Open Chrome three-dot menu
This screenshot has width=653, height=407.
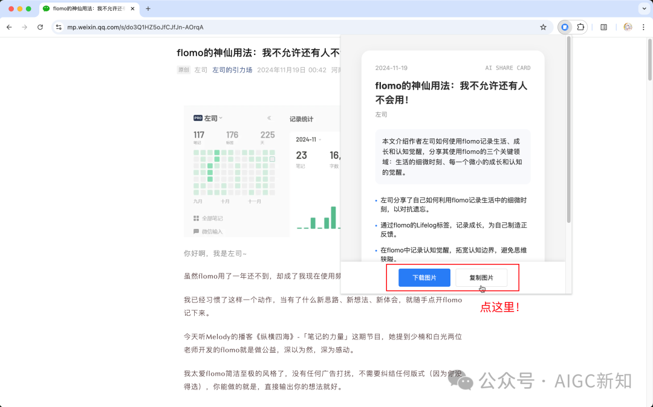point(643,27)
